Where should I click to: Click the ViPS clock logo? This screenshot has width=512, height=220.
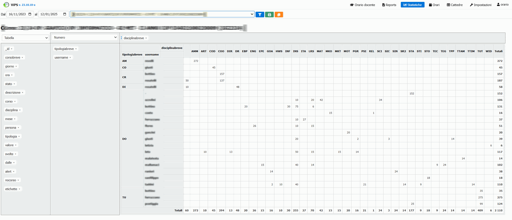[x=6, y=5]
